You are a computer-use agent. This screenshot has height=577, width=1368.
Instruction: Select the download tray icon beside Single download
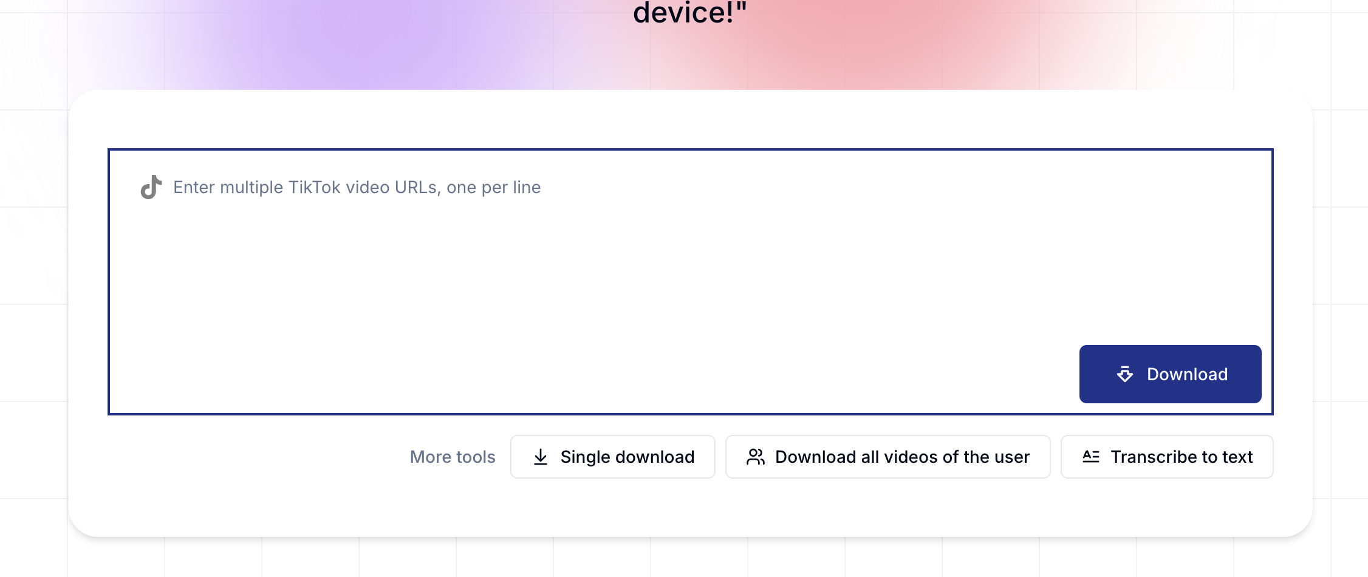point(541,457)
